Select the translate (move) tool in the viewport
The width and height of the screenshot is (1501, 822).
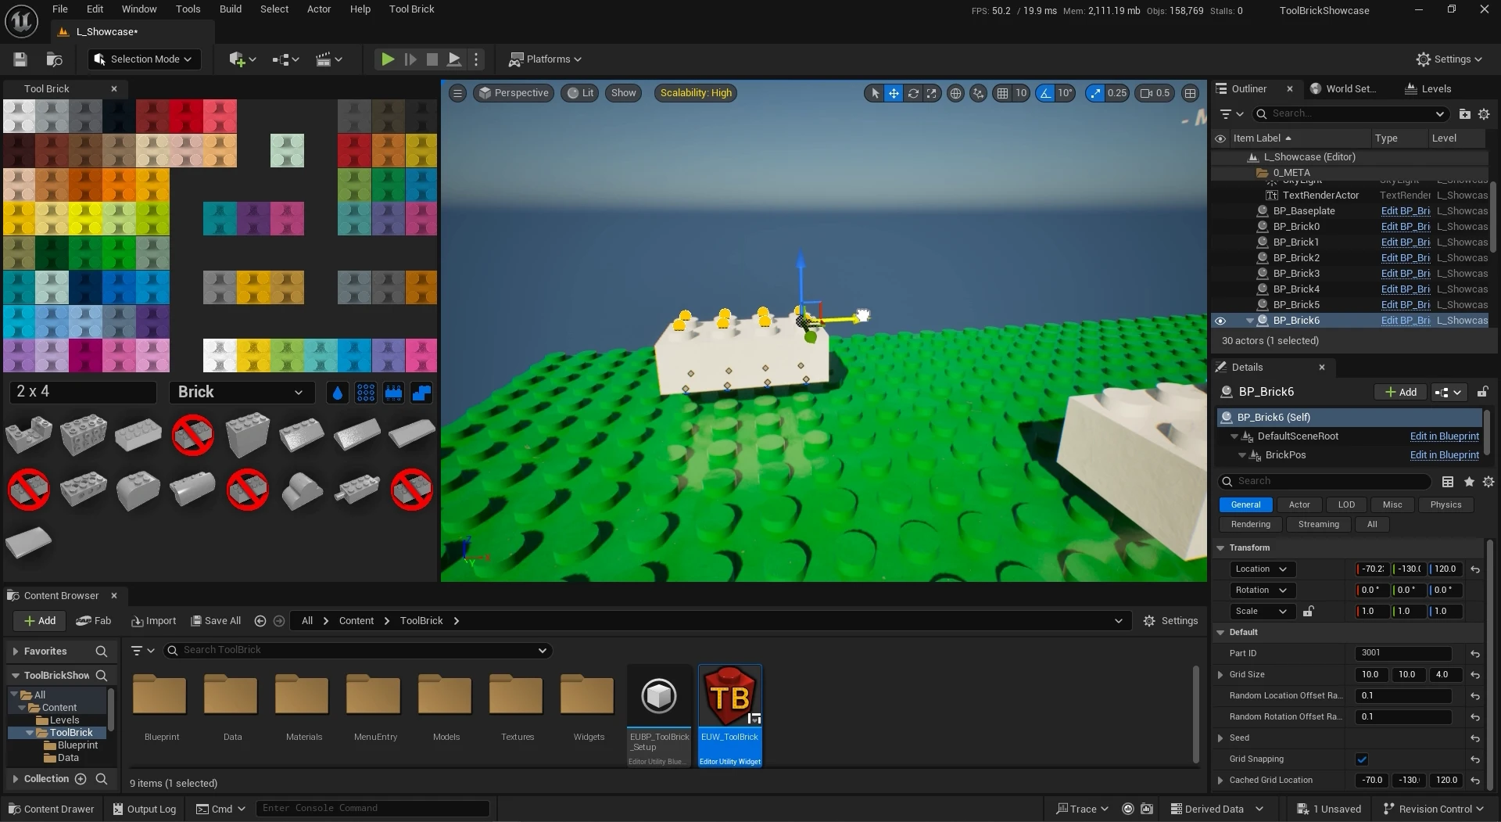(894, 93)
